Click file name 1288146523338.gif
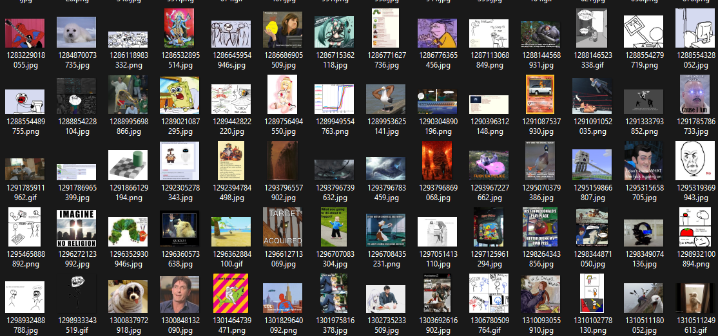 coord(592,61)
